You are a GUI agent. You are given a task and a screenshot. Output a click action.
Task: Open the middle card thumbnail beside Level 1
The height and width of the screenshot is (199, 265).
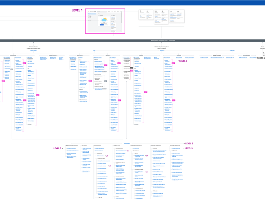pyautogui.click(x=162, y=17)
